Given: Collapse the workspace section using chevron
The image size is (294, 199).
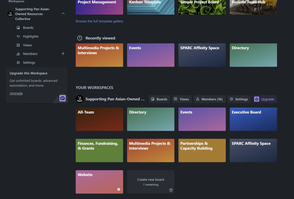Looking at the screenshot, I should [63, 14].
